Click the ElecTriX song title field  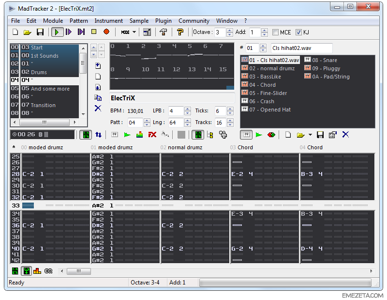click(x=172, y=98)
